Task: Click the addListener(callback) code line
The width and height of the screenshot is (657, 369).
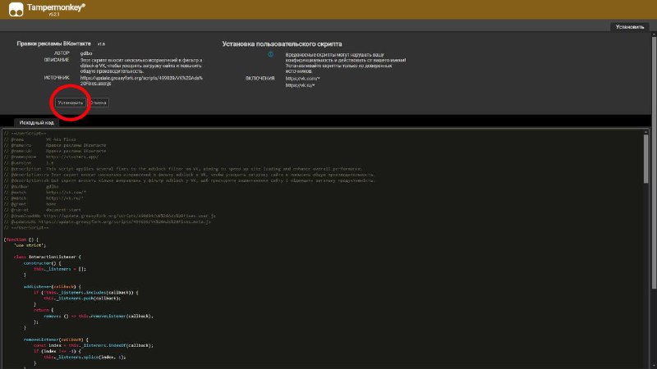Action: (x=52, y=286)
